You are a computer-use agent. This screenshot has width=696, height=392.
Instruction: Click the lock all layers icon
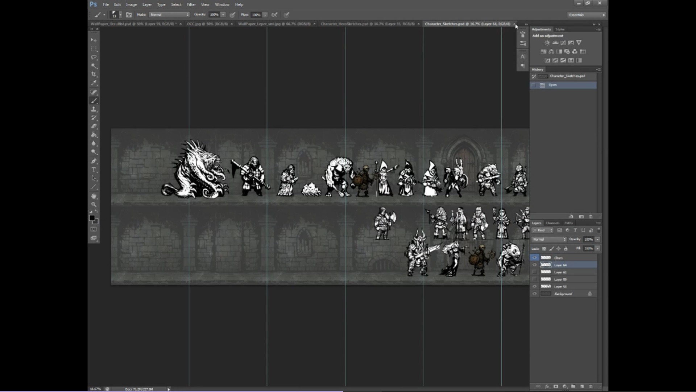pos(565,249)
